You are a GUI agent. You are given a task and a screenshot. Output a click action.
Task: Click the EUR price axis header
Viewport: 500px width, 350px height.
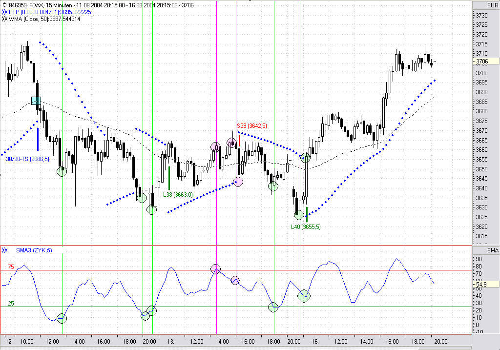click(486, 5)
